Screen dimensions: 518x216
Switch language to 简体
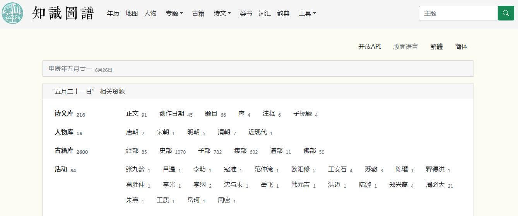[x=461, y=46]
